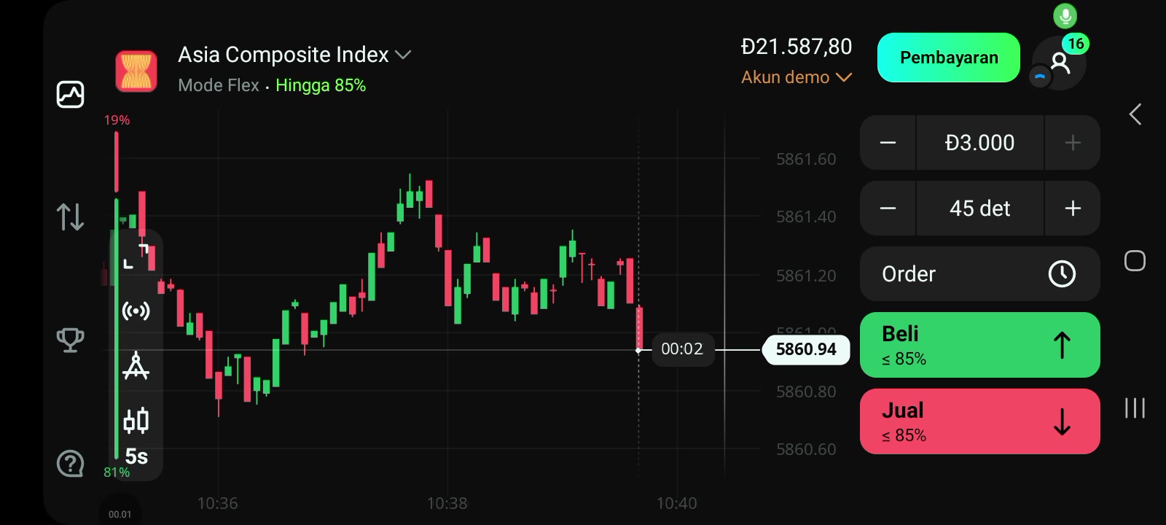Open the user profile icon
Viewport: 1166px width, 525px height.
pyautogui.click(x=1060, y=63)
